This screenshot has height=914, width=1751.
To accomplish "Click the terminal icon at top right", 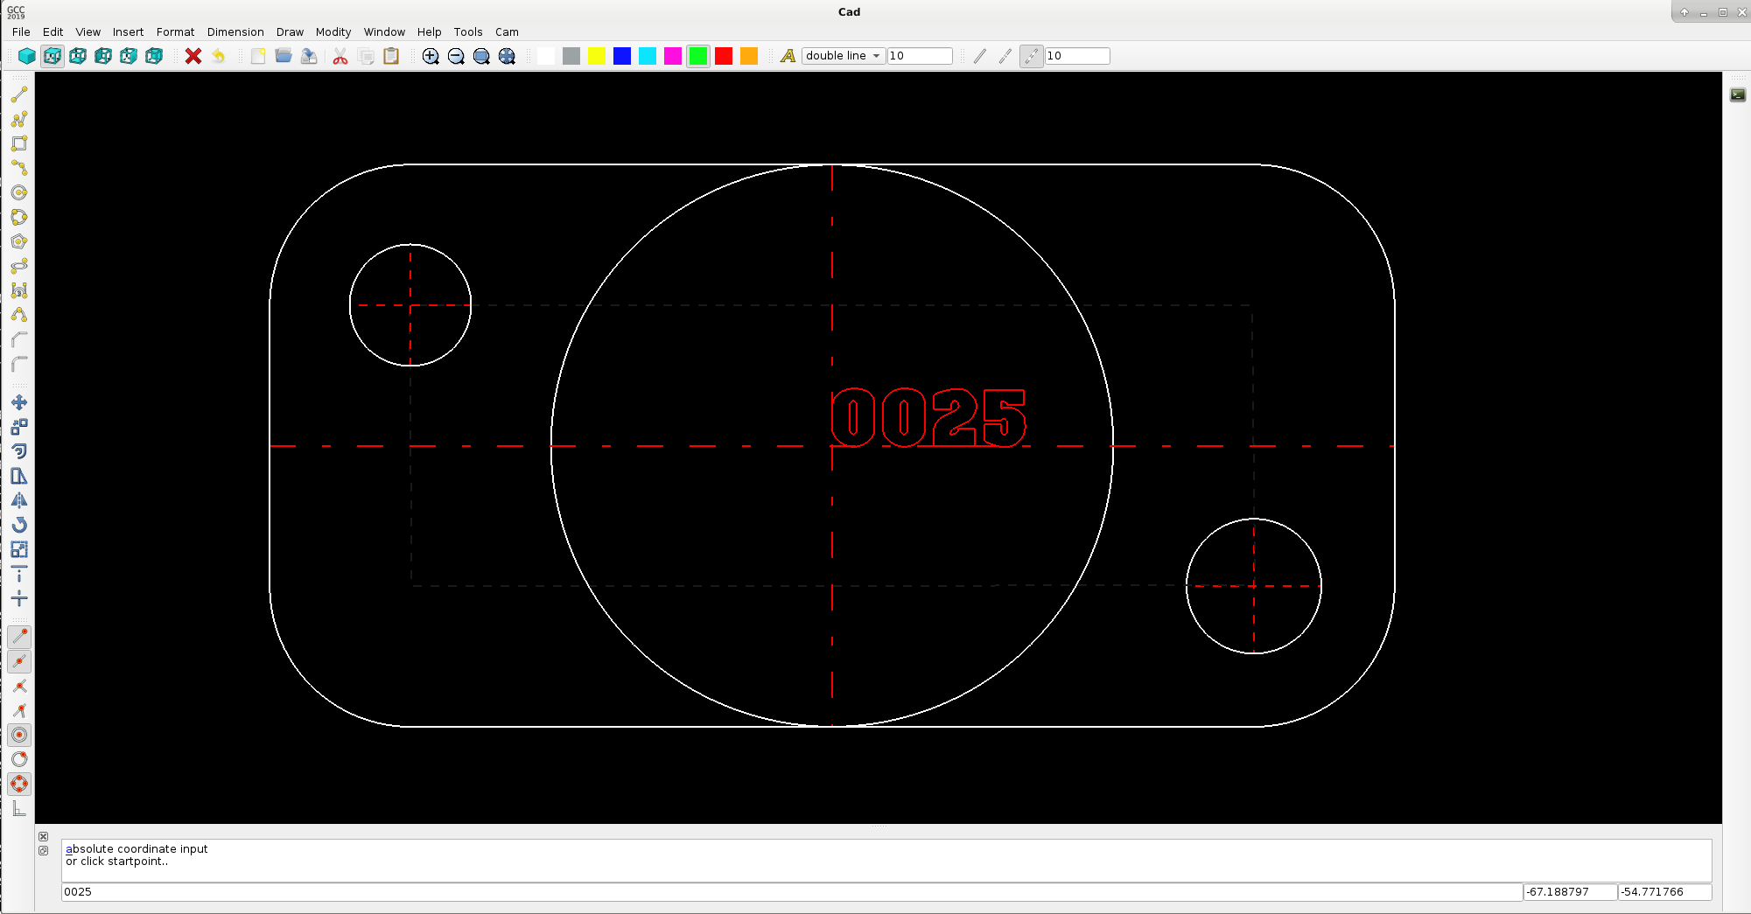I will coord(1738,94).
